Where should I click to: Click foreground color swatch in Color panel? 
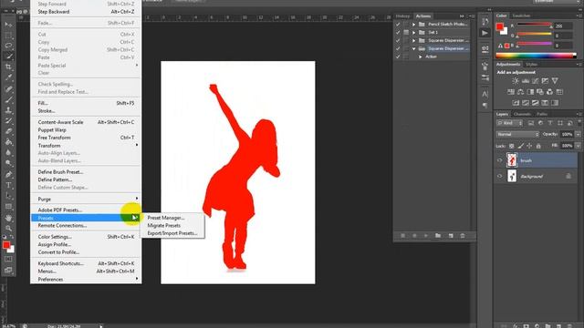499,26
